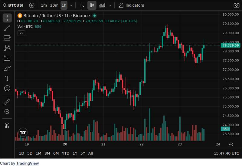Click the green market status dot
Screen dimensions: 242x166
pos(94,16)
